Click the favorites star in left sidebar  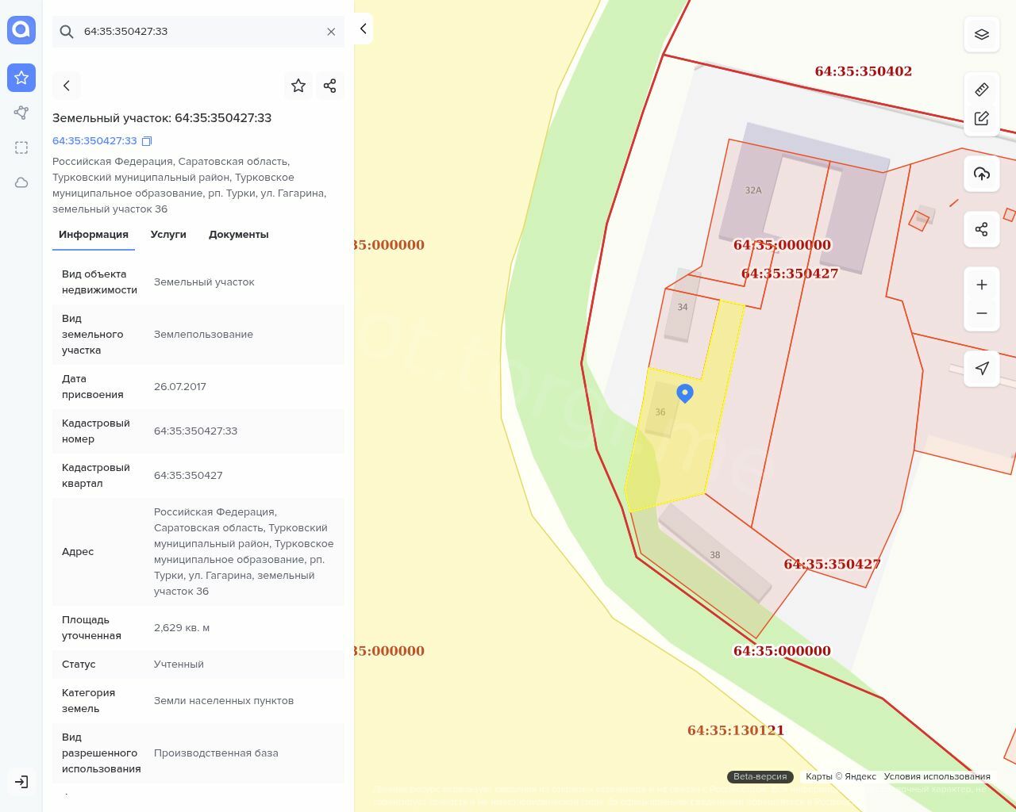click(x=21, y=78)
